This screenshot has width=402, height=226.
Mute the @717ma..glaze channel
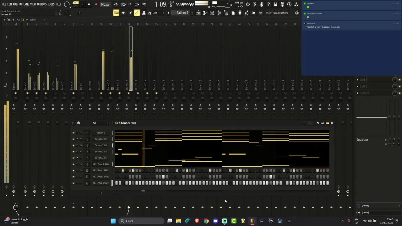click(73, 183)
